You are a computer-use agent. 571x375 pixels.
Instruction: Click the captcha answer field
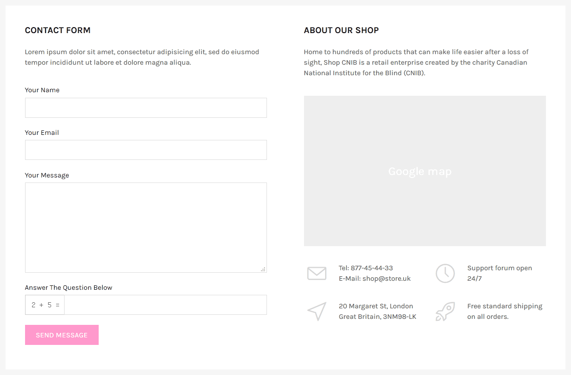165,305
